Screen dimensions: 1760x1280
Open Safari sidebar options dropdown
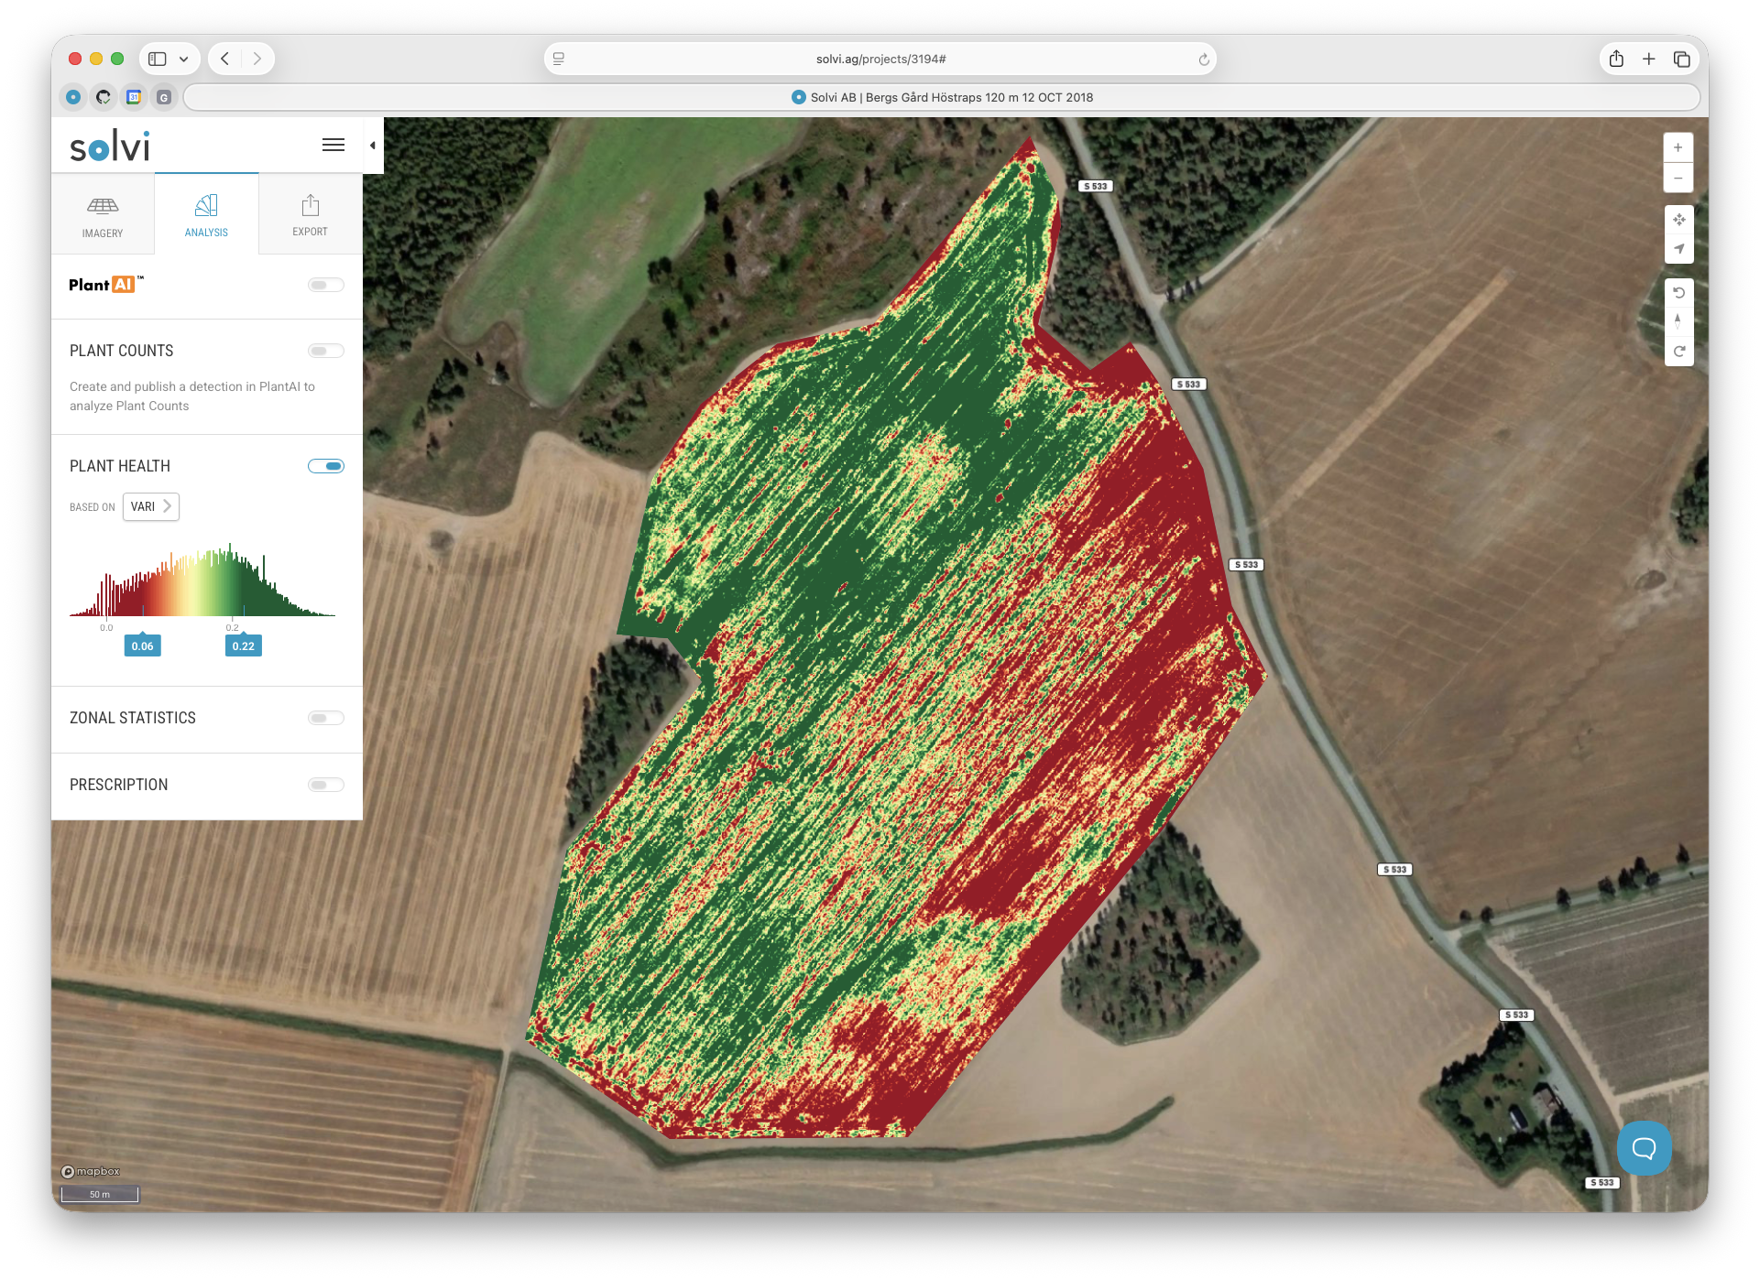pyautogui.click(x=183, y=59)
